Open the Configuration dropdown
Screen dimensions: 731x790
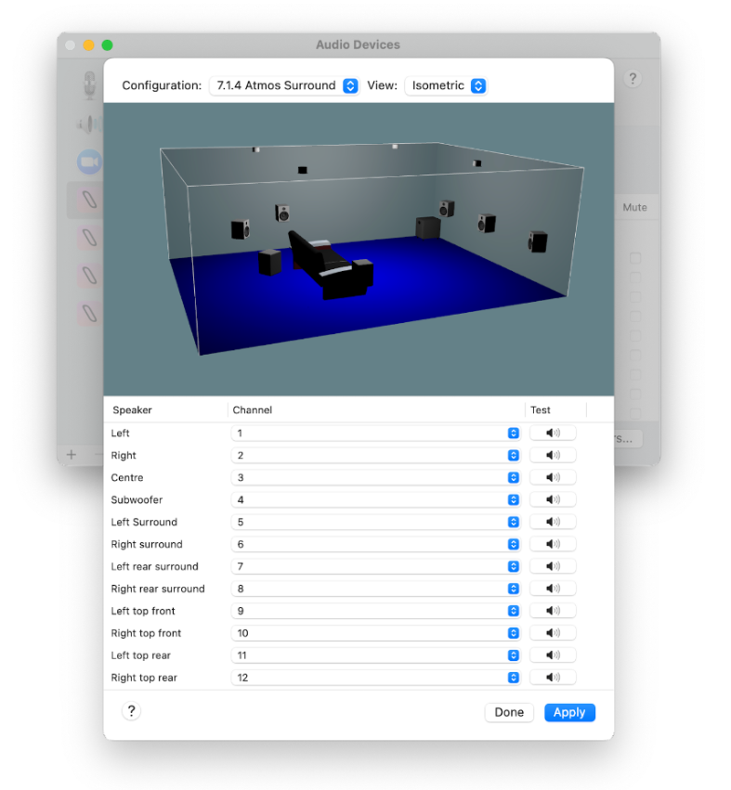click(284, 85)
